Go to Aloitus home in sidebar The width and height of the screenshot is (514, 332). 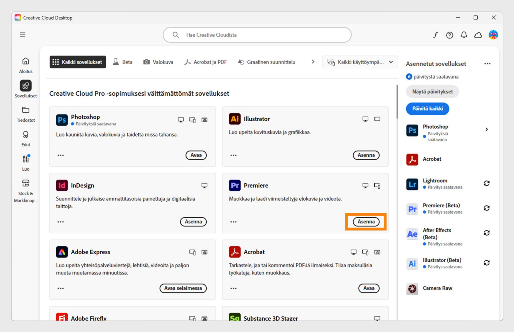(x=26, y=65)
